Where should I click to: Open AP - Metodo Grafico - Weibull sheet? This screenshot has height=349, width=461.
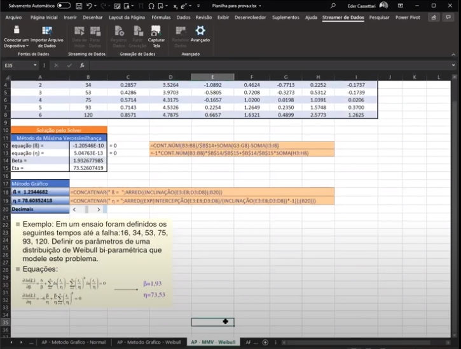coord(149,342)
